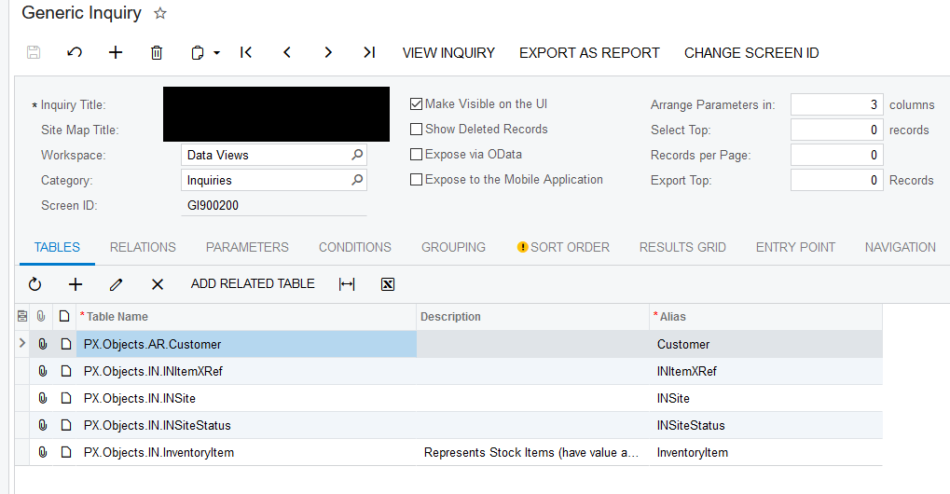The width and height of the screenshot is (950, 494).
Task: Click the Alias column header
Action: click(x=765, y=317)
